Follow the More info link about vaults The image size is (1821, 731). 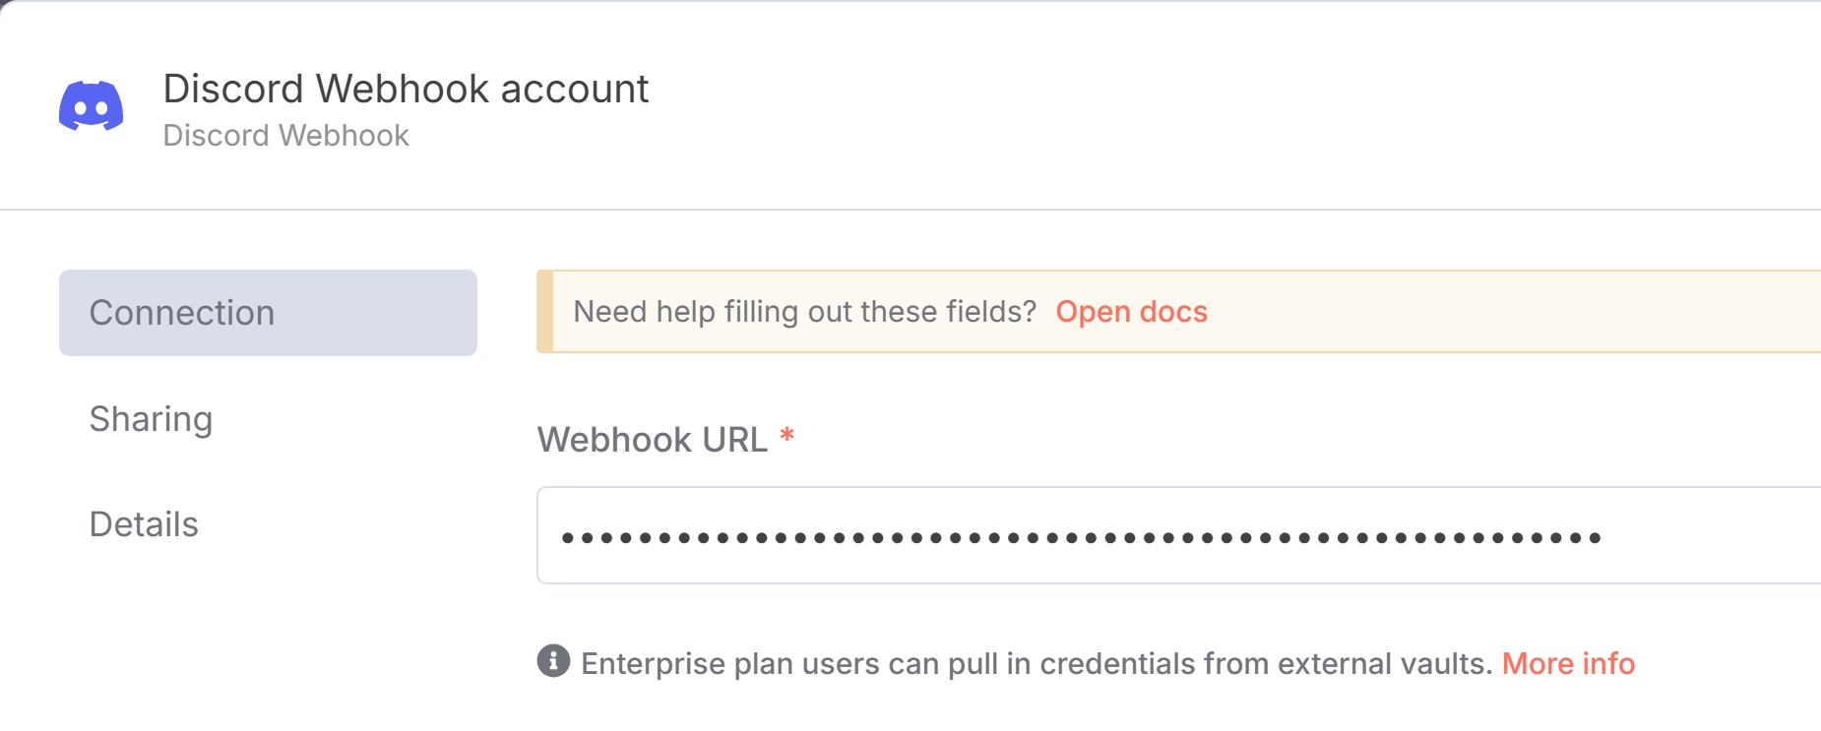click(1568, 664)
